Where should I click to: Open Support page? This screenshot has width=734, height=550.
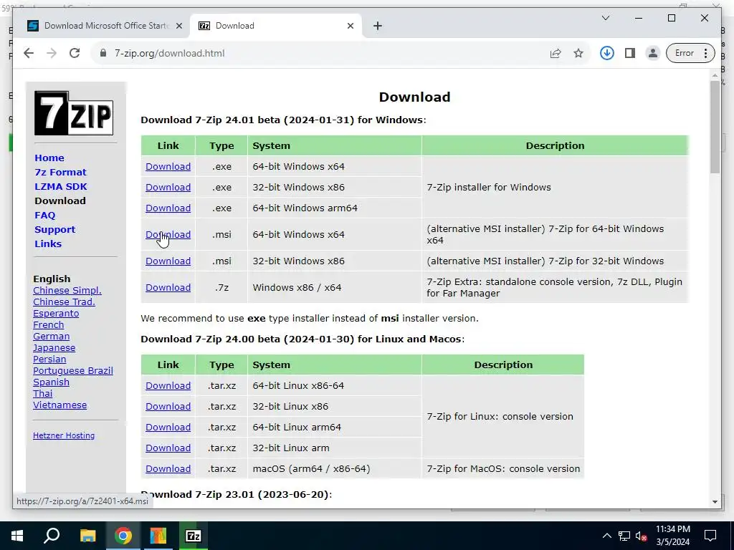tap(54, 230)
